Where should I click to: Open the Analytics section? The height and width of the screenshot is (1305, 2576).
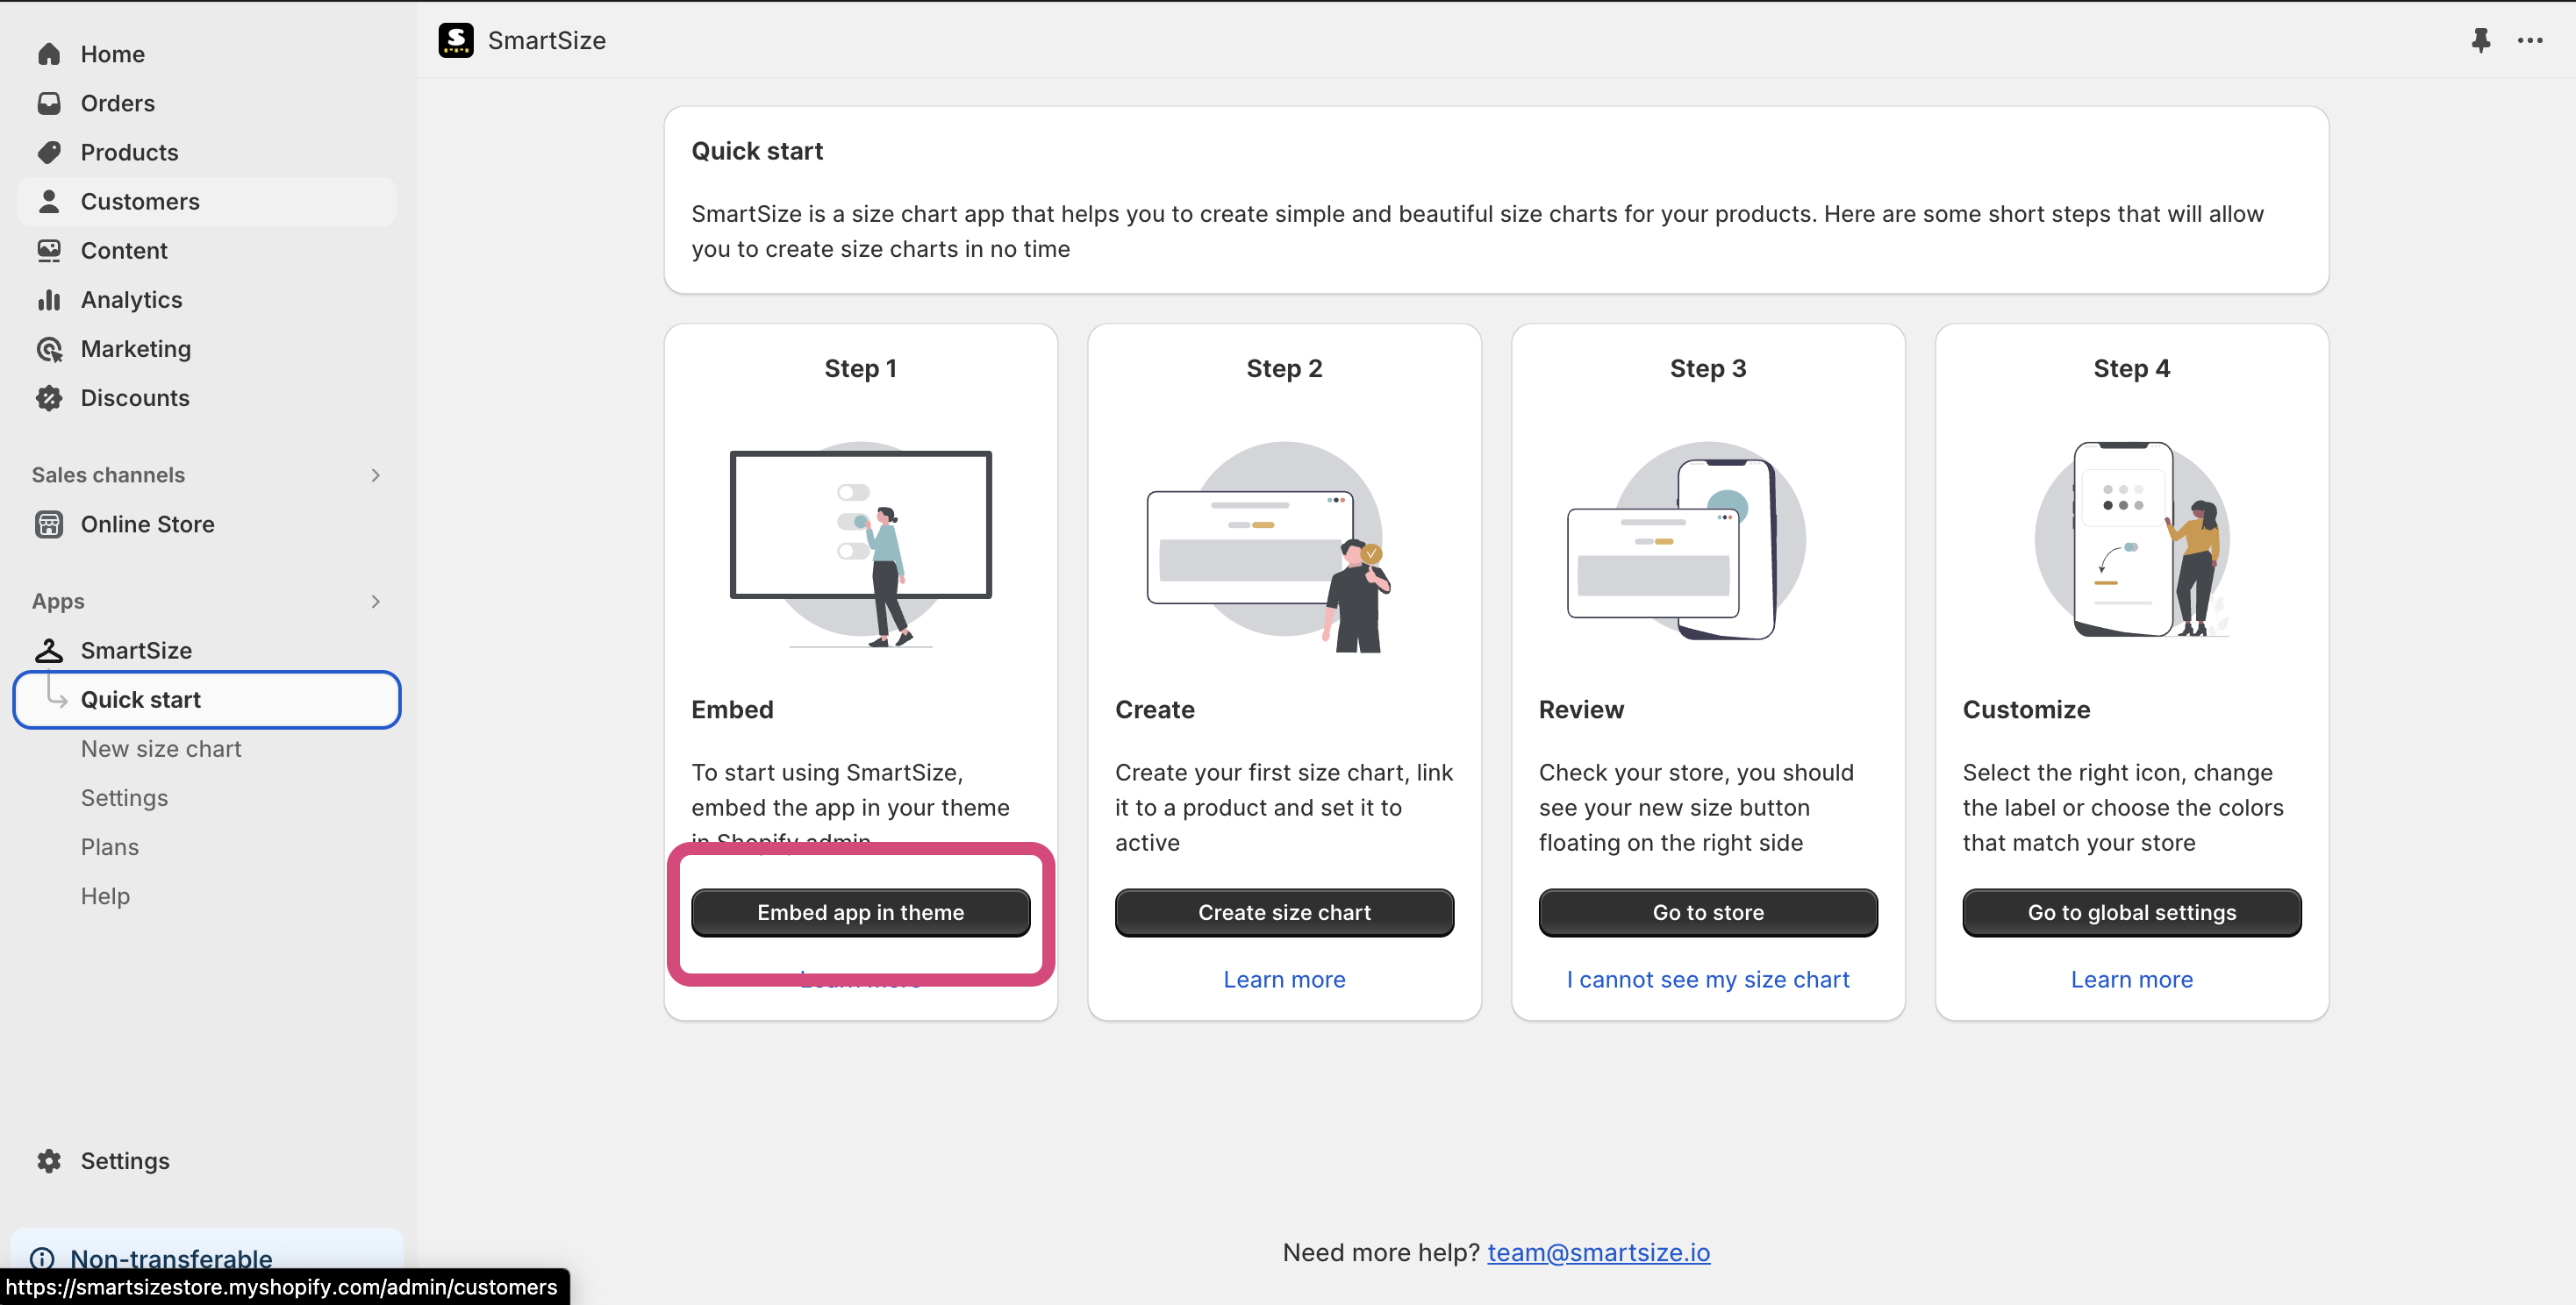[207, 299]
